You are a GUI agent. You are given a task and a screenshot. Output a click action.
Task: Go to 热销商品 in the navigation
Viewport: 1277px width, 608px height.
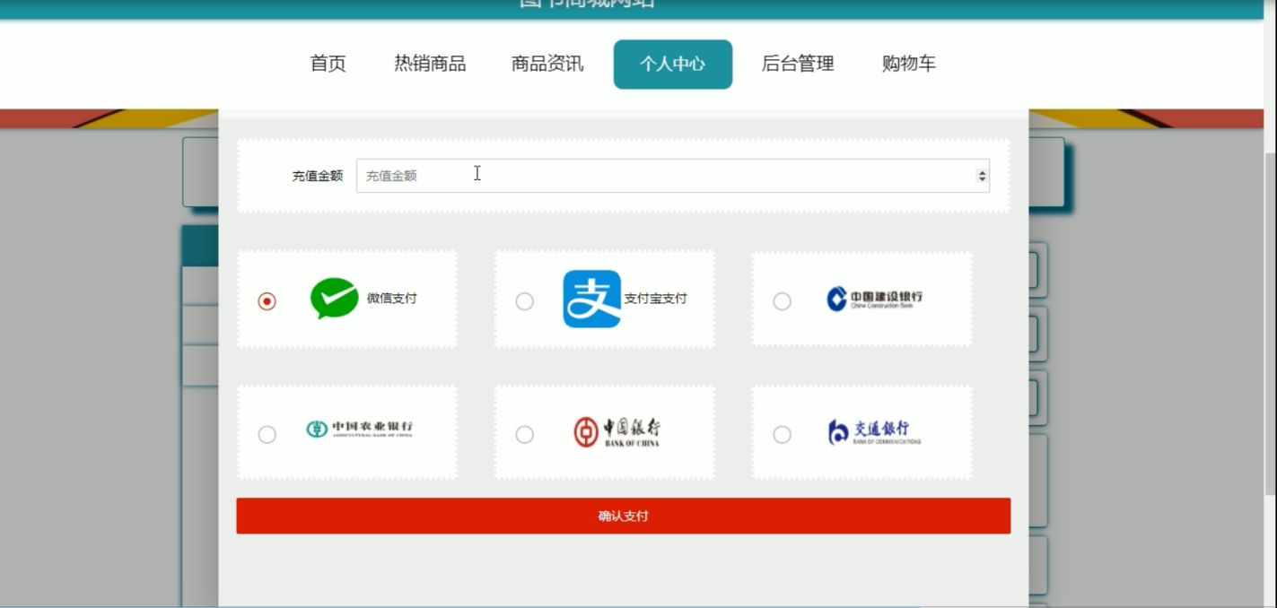430,64
